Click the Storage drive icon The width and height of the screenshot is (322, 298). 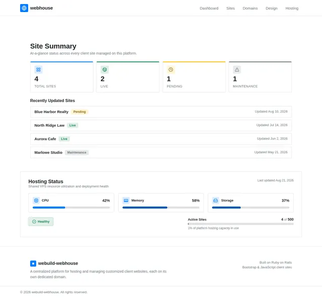[215, 201]
